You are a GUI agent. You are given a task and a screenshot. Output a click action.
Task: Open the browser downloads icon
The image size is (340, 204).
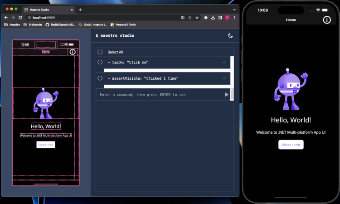pyautogui.click(x=213, y=17)
